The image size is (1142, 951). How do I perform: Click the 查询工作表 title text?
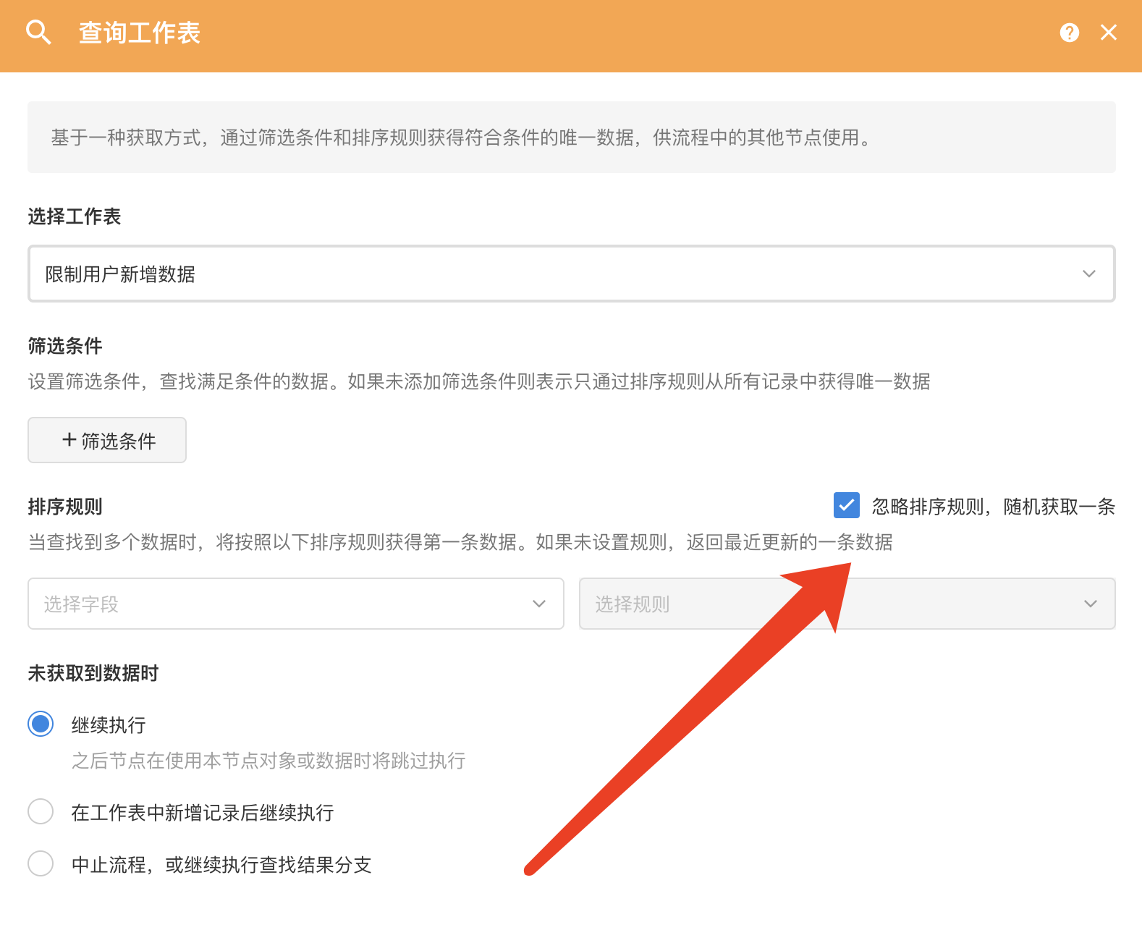[x=139, y=33]
